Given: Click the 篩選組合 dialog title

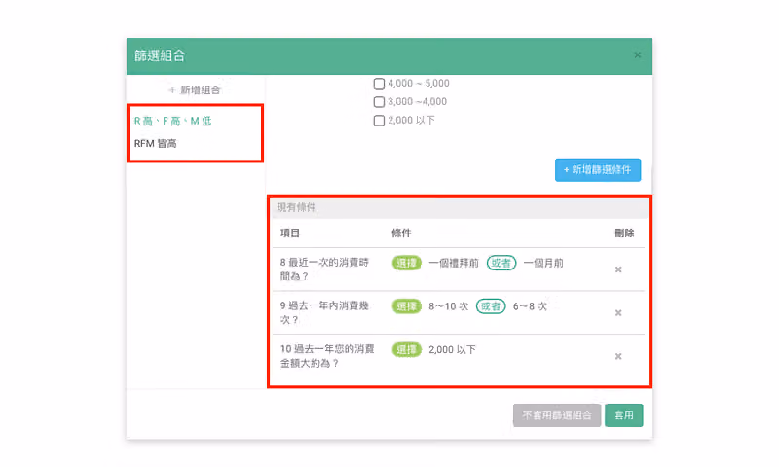Looking at the screenshot, I should 160,55.
